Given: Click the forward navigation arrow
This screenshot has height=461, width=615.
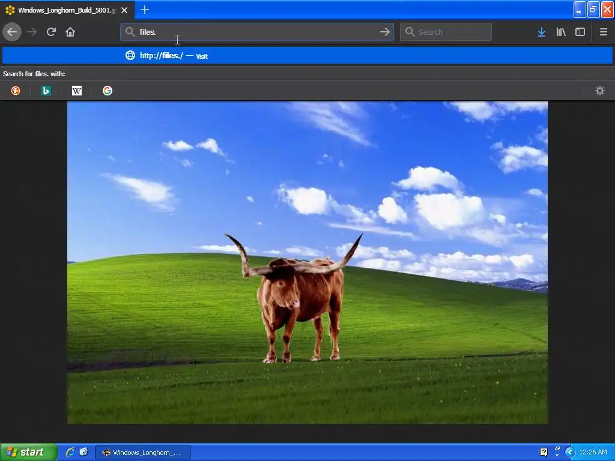Looking at the screenshot, I should click(32, 32).
